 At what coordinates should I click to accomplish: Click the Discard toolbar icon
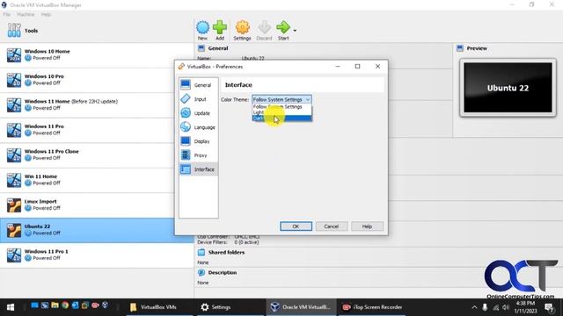tap(264, 31)
